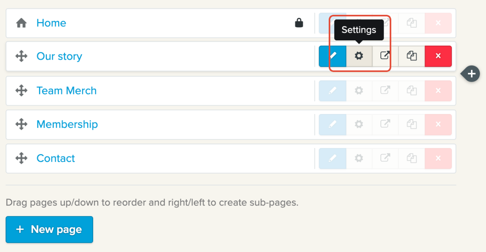486x252 pixels.
Task: Delete the Our story page
Action: pos(438,56)
